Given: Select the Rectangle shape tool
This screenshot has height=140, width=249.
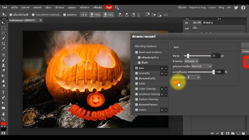Looking at the screenshot, I should click(x=3, y=108).
